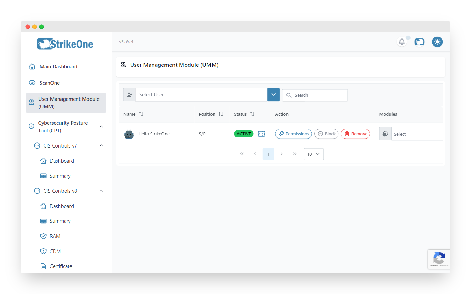Open Main Dashboard from the sidebar
The width and height of the screenshot is (471, 294).
point(58,66)
